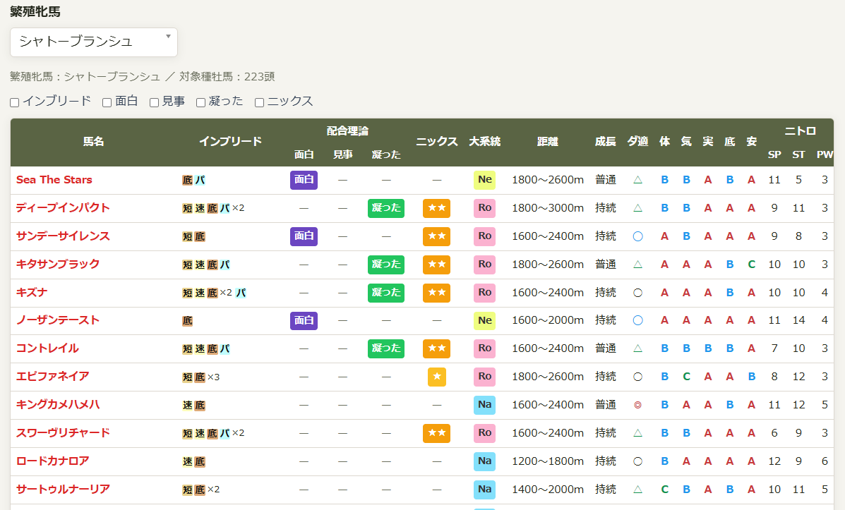Click the 1200～1800m distance for ロードカナロア
Screen dimensions: 845x510
coord(548,461)
